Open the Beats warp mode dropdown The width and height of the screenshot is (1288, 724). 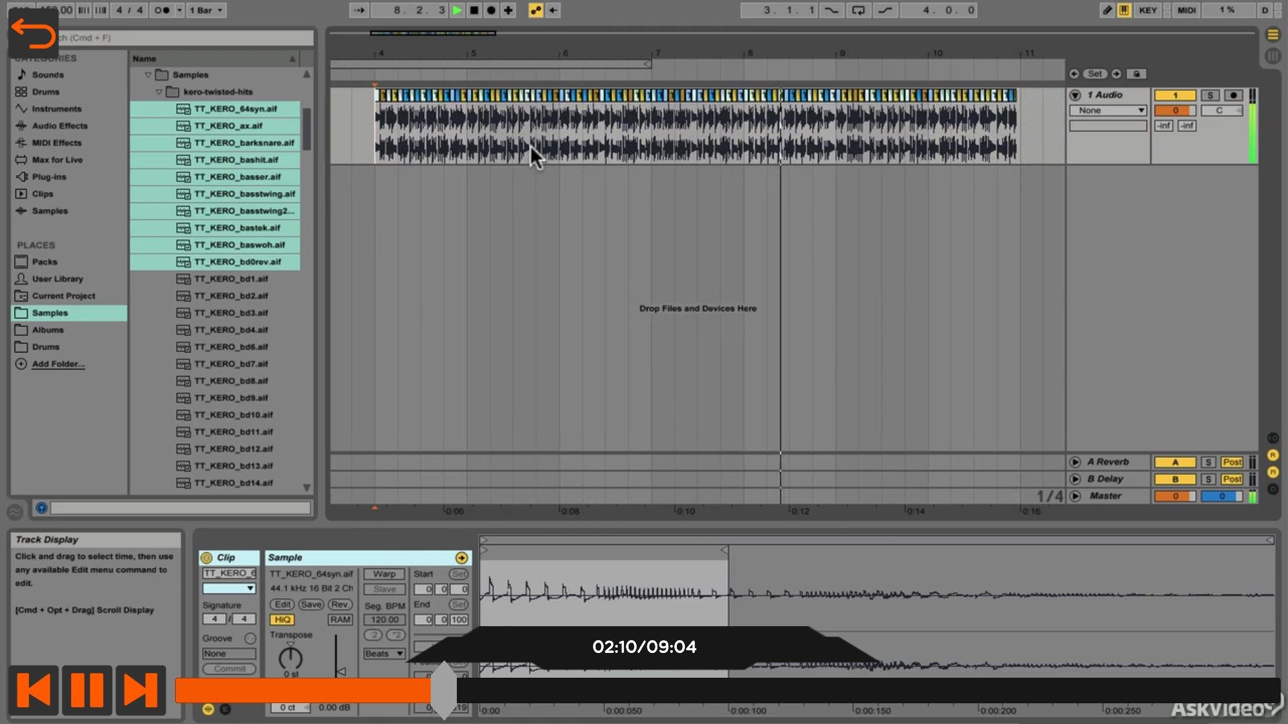(x=384, y=654)
